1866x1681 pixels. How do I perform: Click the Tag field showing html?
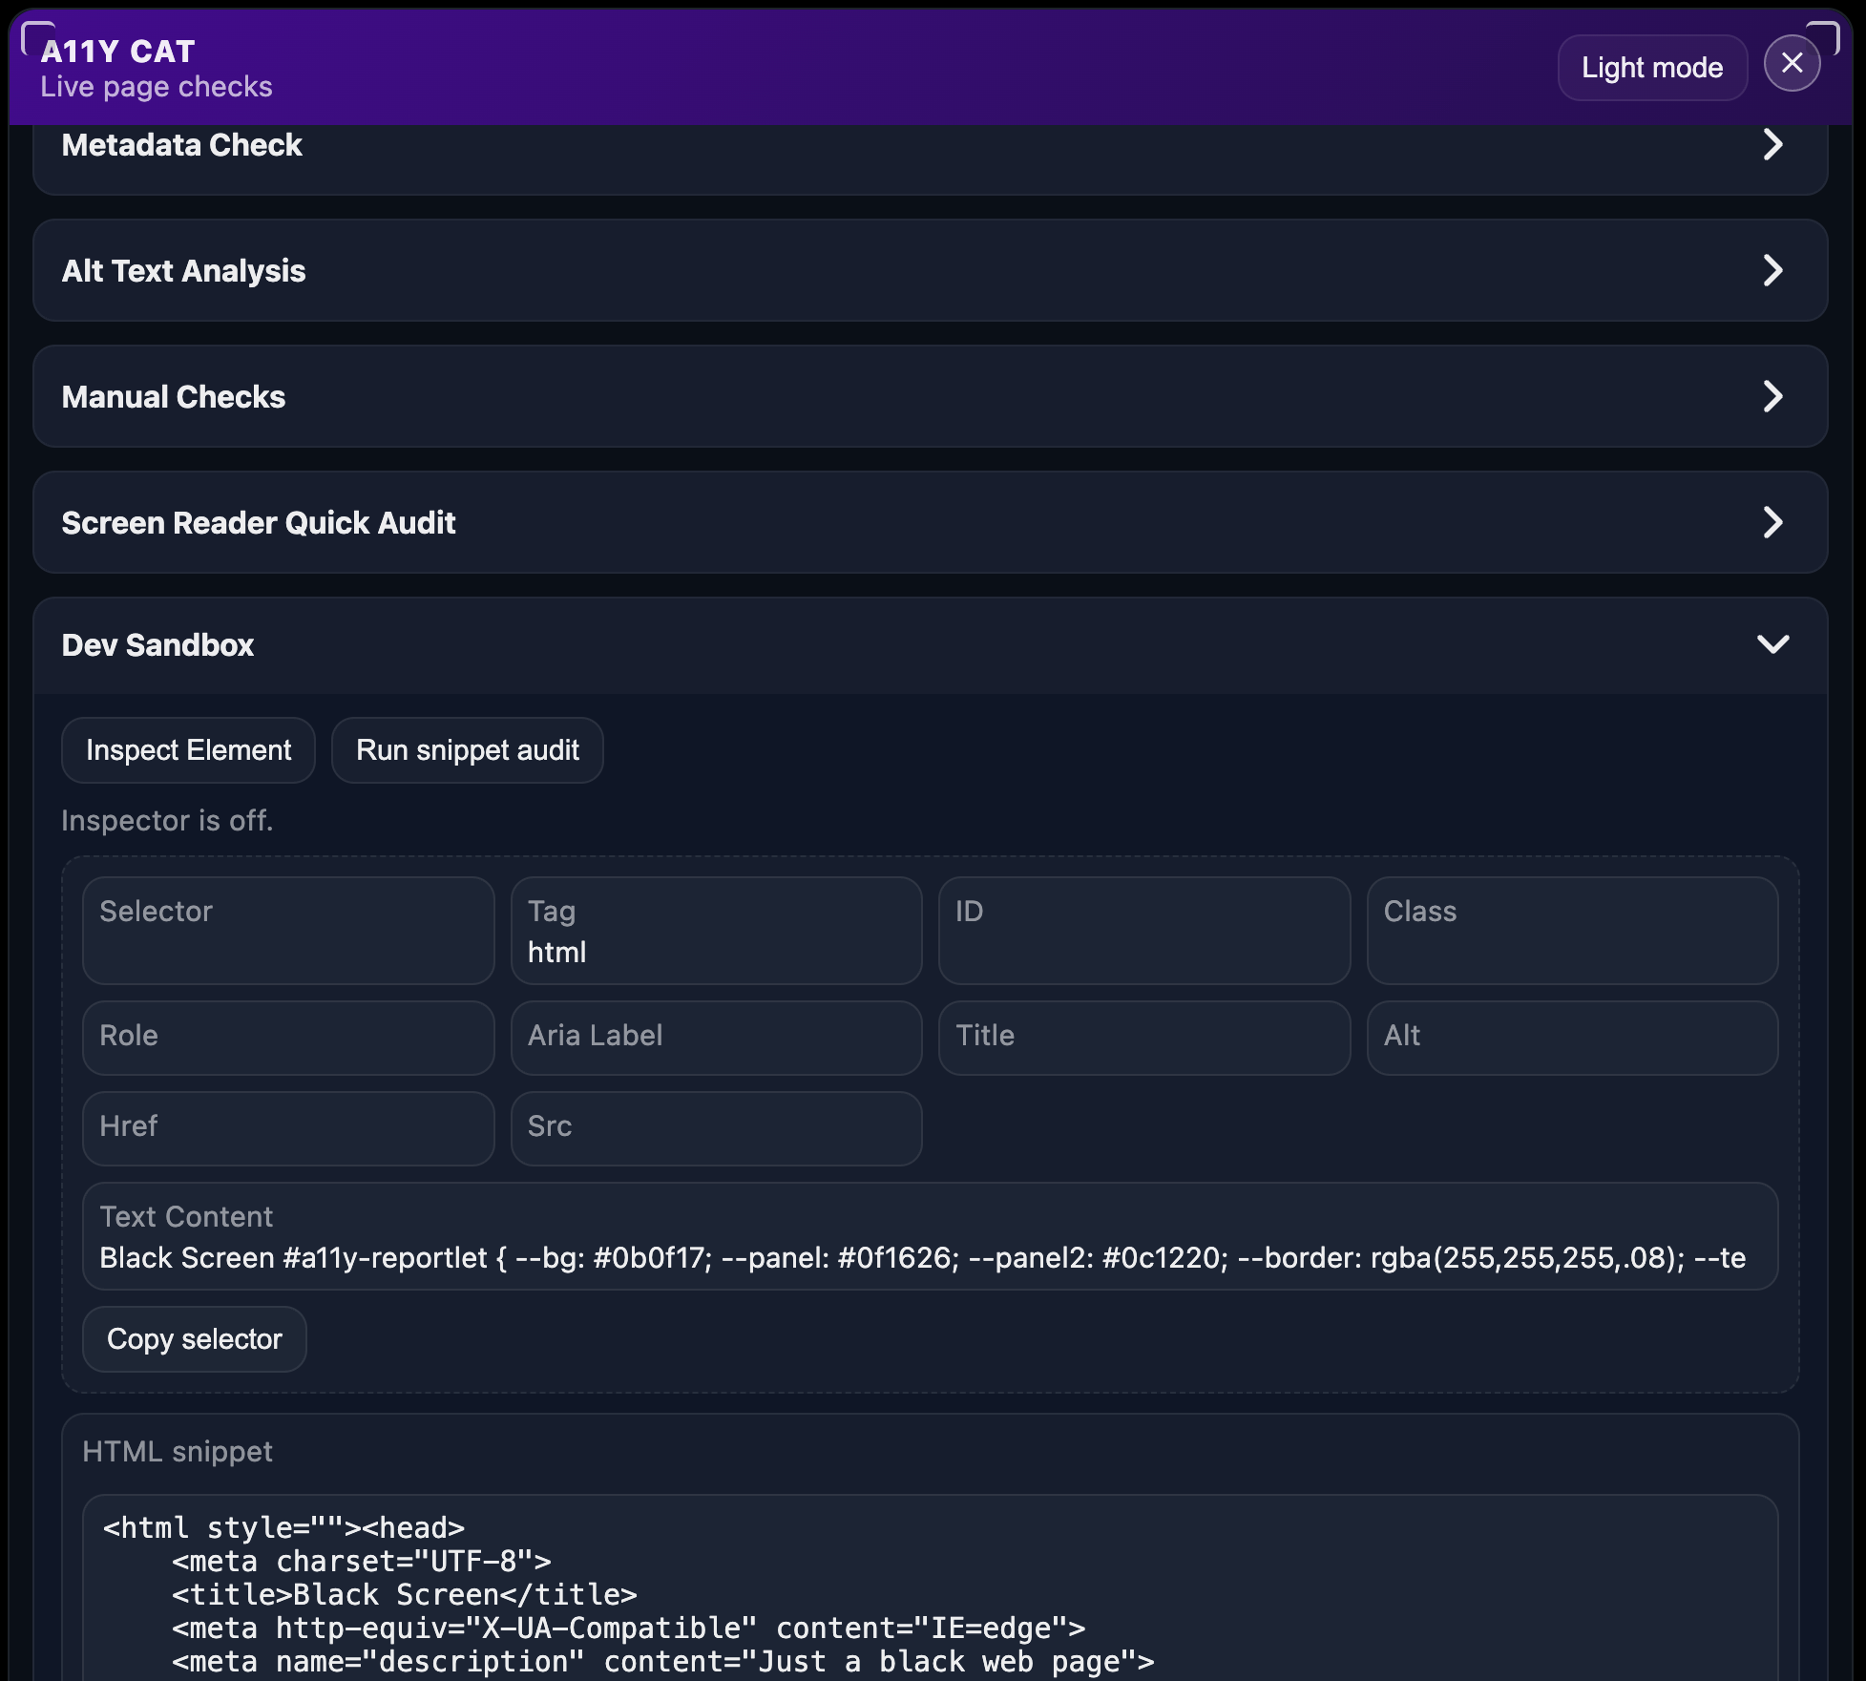716,931
